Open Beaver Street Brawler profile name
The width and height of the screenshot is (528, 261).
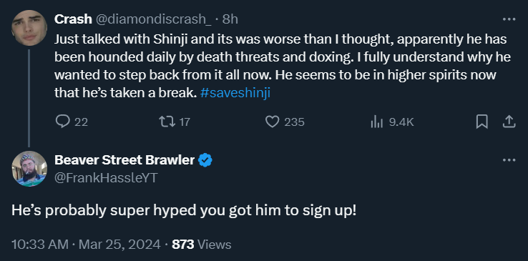point(124,160)
